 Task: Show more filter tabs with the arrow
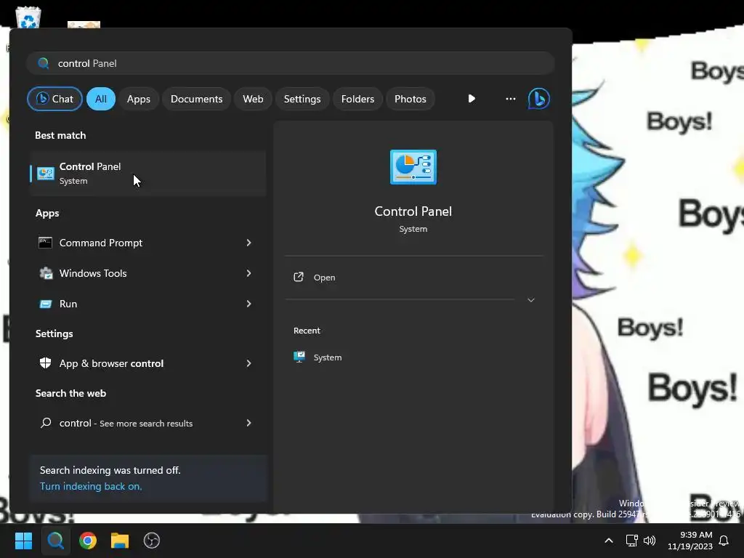[472, 99]
